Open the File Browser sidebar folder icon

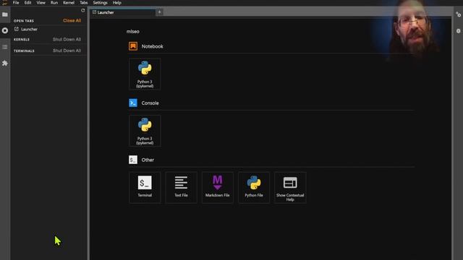5,14
